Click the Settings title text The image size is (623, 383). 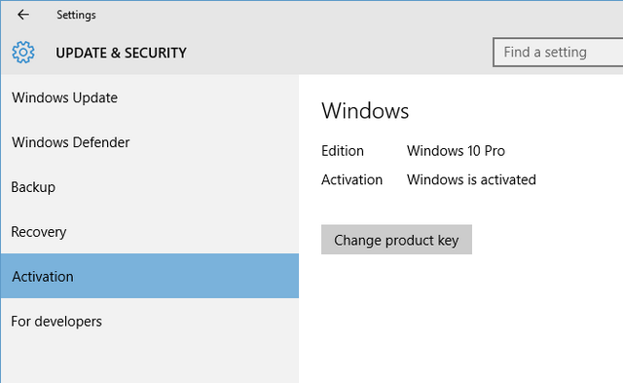(x=76, y=15)
